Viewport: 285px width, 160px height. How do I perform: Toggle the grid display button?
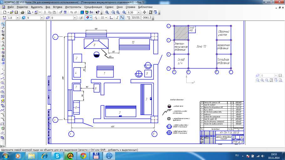(103, 18)
